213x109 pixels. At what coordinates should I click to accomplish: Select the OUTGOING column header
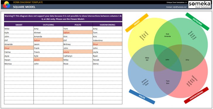point(48,25)
